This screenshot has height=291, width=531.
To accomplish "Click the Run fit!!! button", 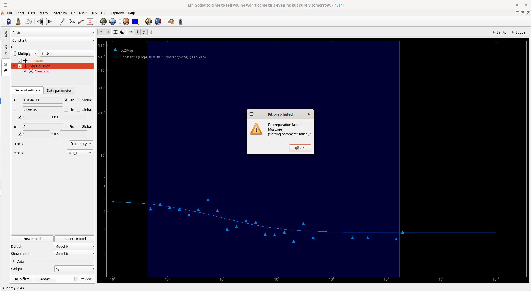I will click(x=22, y=279).
